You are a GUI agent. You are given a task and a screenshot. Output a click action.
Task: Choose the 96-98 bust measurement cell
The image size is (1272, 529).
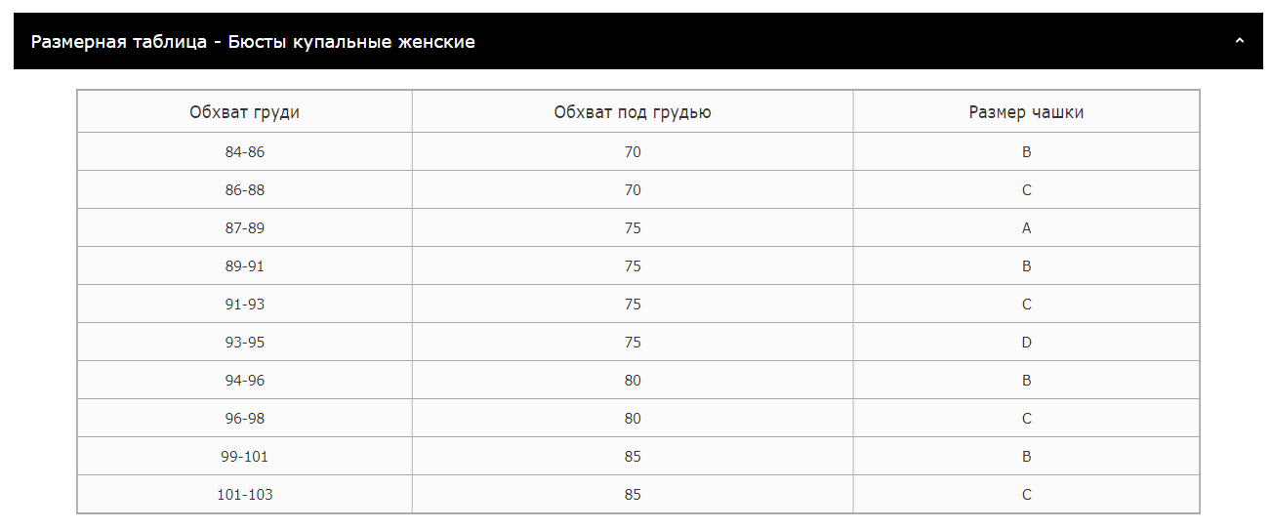pos(244,419)
